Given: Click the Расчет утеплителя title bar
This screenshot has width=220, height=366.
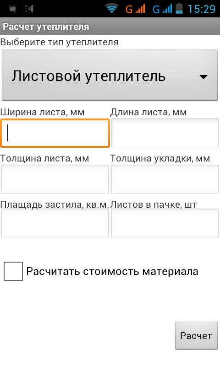Looking at the screenshot, I should [110, 27].
